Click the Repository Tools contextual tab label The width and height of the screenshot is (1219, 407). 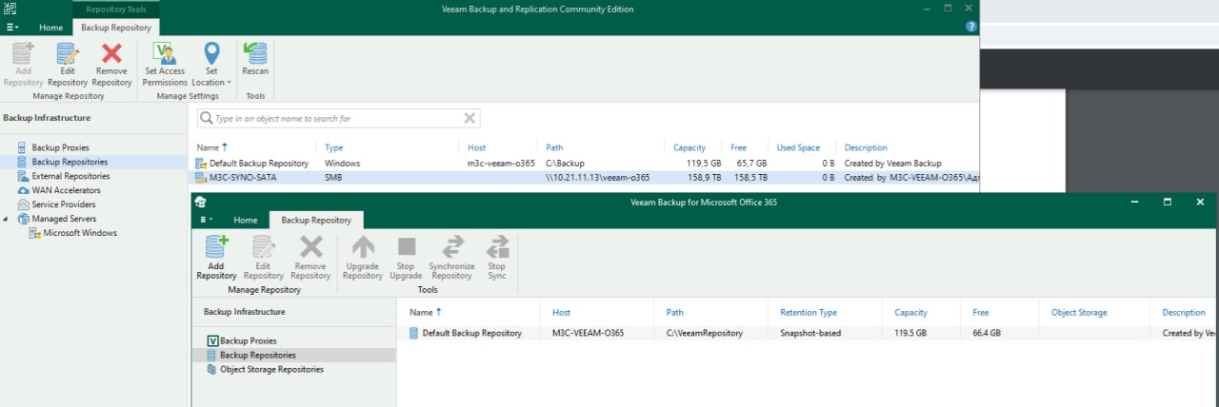pos(116,9)
